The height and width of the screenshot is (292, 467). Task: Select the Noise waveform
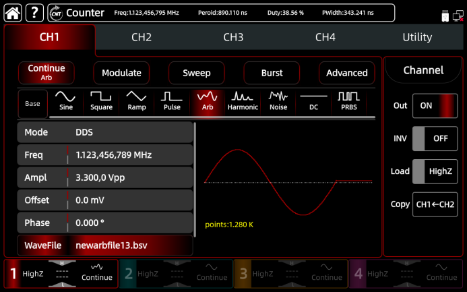pyautogui.click(x=278, y=101)
